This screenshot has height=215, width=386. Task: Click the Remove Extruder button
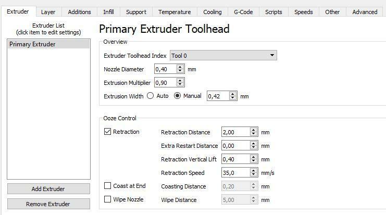click(x=48, y=204)
